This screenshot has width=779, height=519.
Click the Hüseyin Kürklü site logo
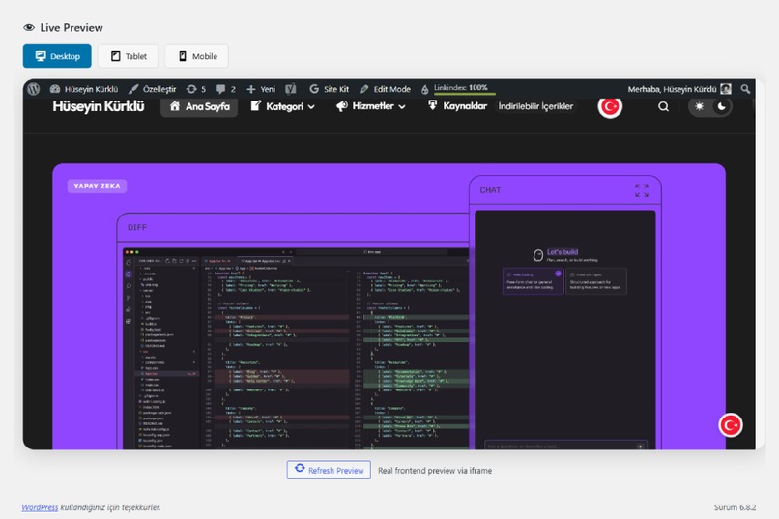[x=99, y=106]
